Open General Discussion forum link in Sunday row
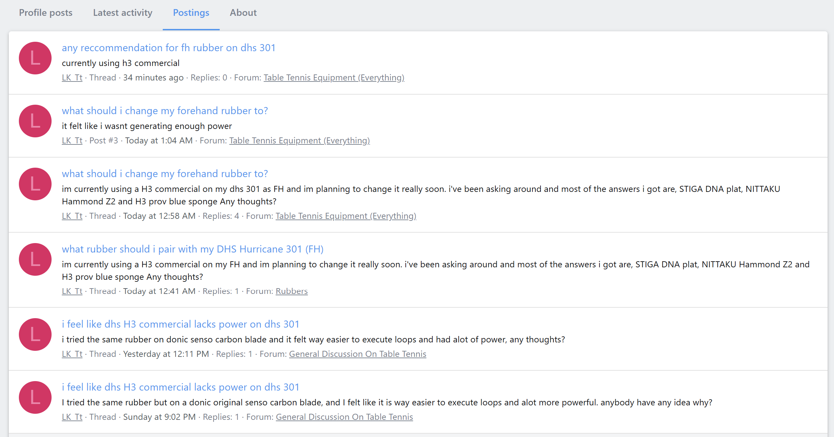834x437 pixels. tap(344, 417)
